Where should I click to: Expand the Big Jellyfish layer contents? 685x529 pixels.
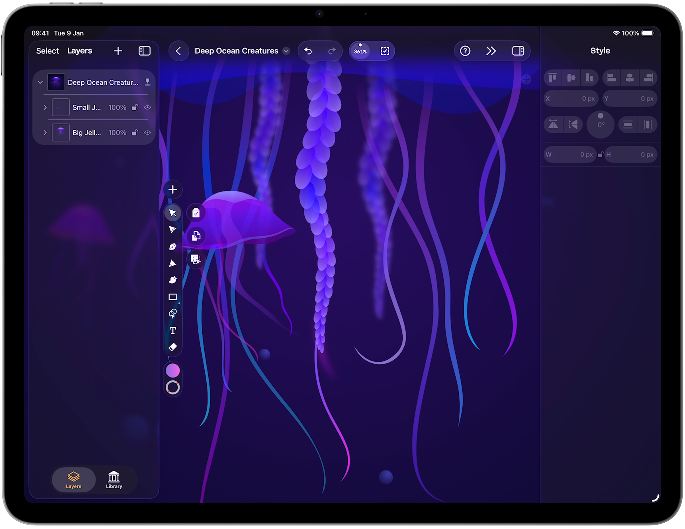point(45,132)
